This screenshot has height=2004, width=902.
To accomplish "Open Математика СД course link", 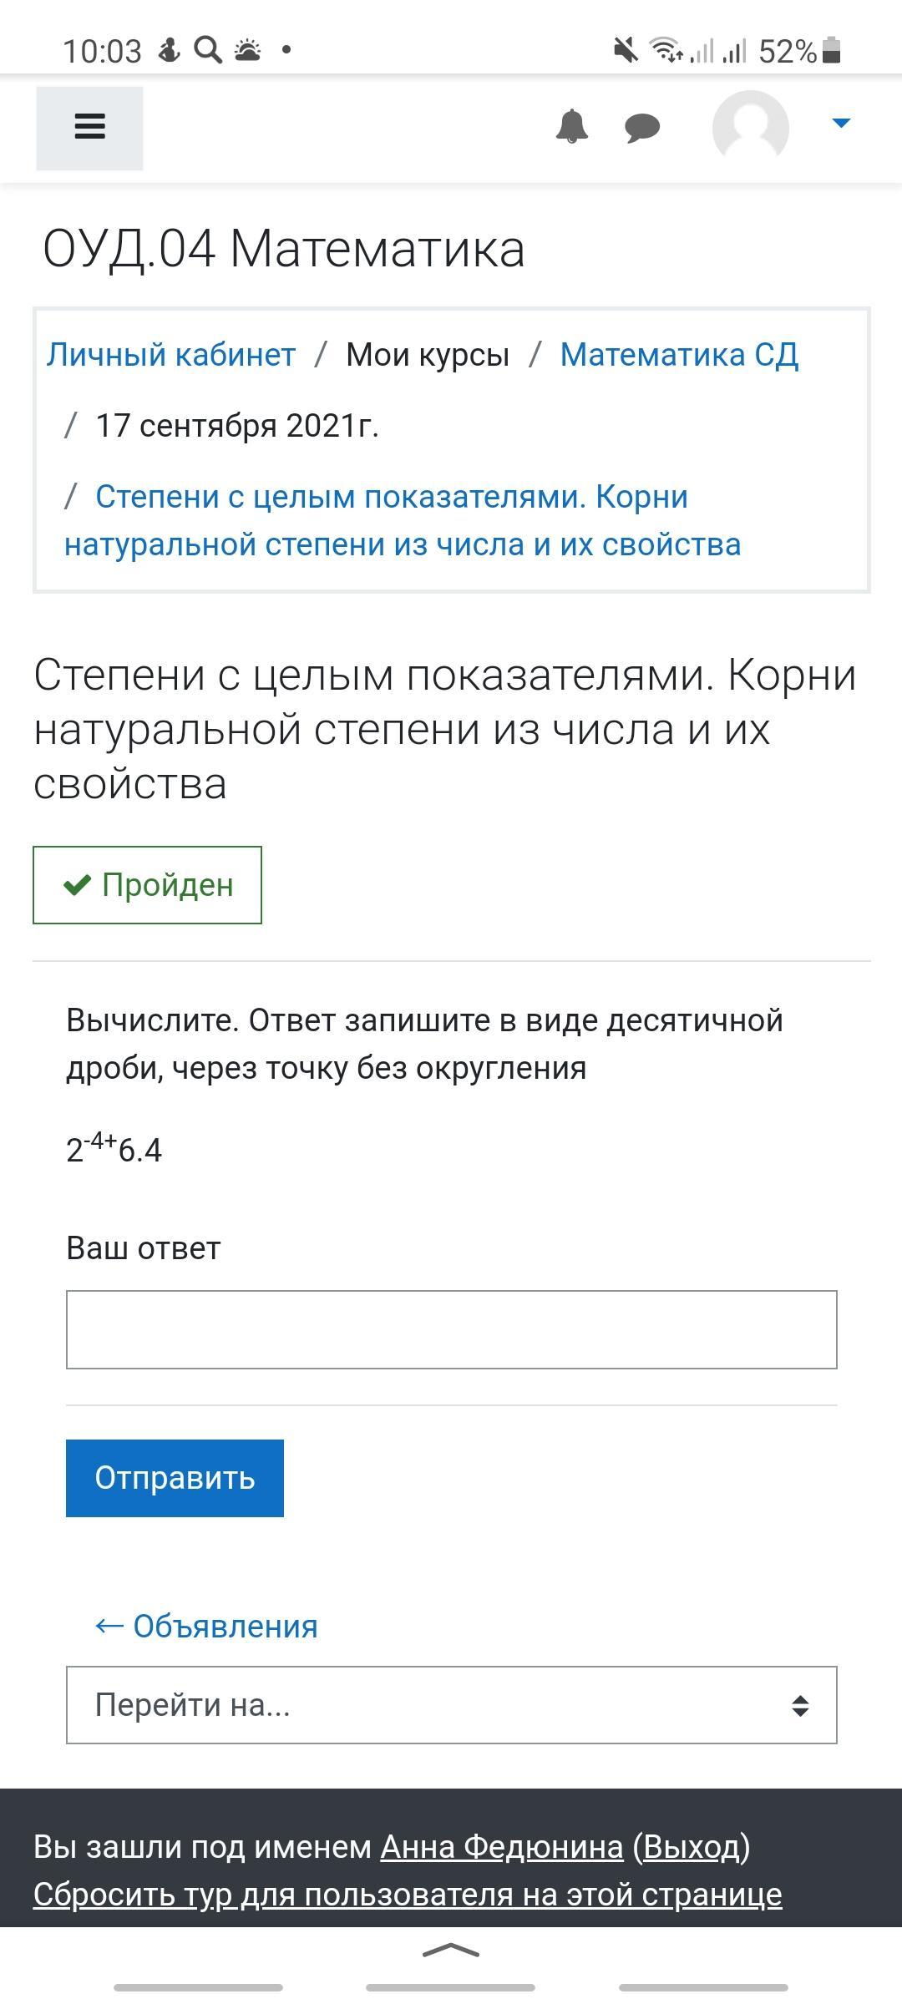I will 679,355.
